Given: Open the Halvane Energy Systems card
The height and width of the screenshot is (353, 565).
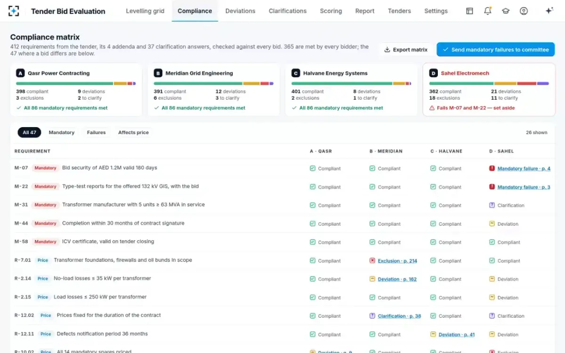Looking at the screenshot, I should pos(351,89).
